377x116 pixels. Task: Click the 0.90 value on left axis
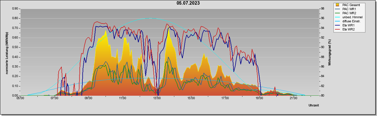15,9
